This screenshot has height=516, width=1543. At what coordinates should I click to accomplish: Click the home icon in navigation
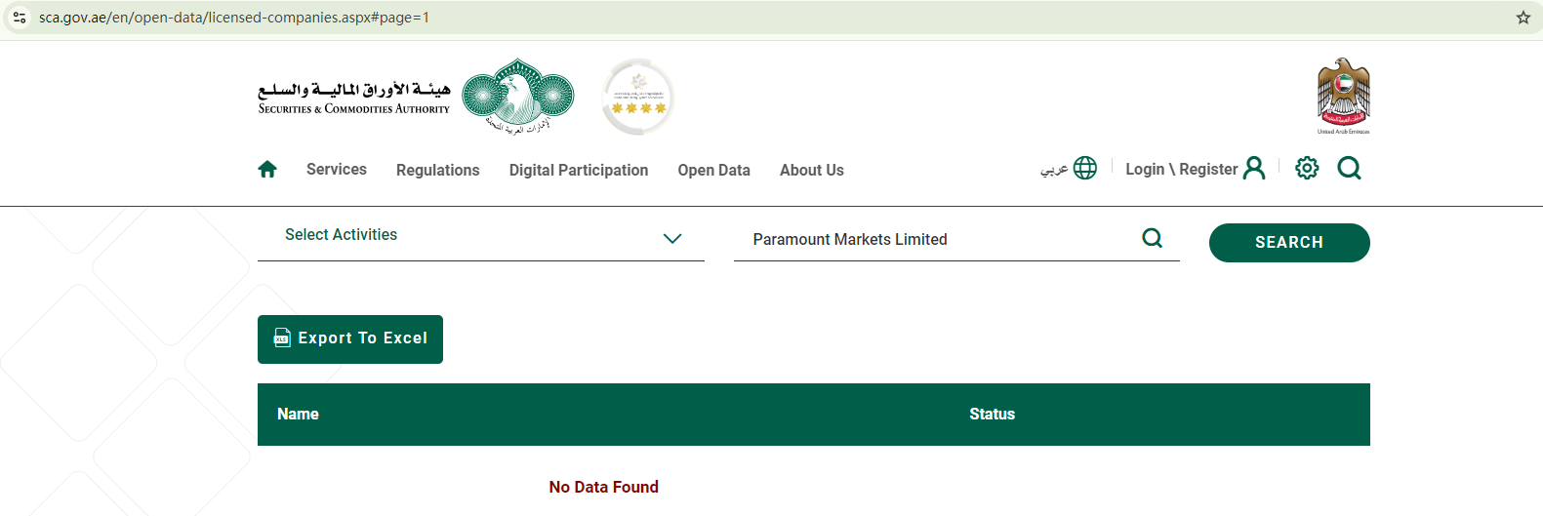[x=267, y=170]
